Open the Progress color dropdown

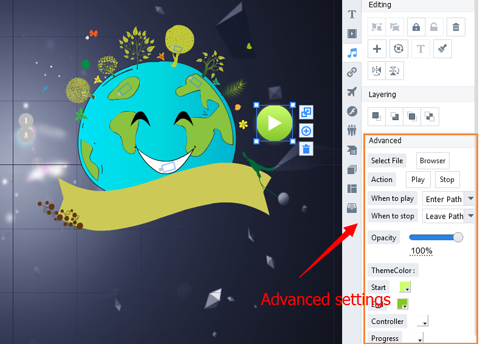pyautogui.click(x=418, y=338)
